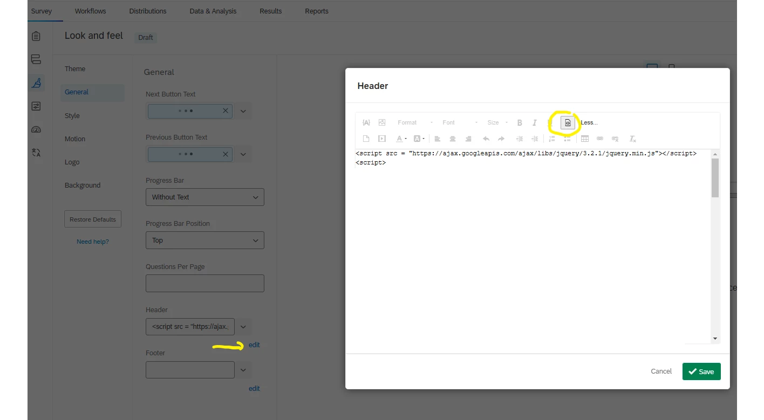Image resolution: width=764 pixels, height=420 pixels.
Task: Click the edit link under Footer
Action: click(x=254, y=388)
